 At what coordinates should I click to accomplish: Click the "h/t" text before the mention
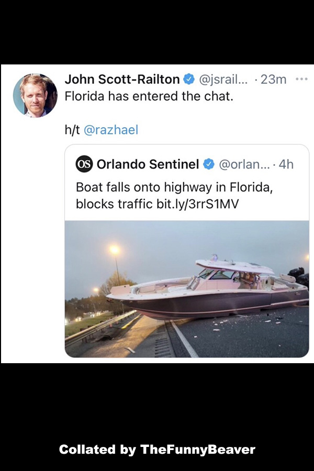tap(72, 130)
